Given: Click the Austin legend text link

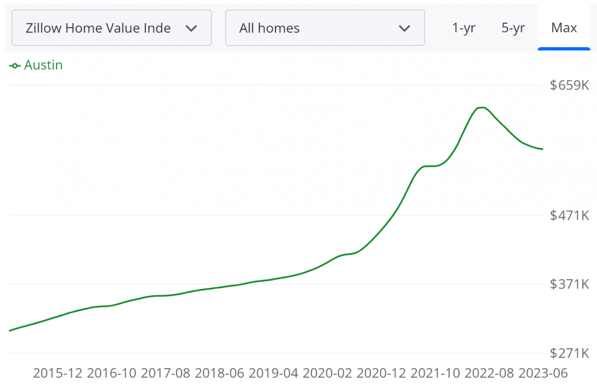Looking at the screenshot, I should click(44, 65).
